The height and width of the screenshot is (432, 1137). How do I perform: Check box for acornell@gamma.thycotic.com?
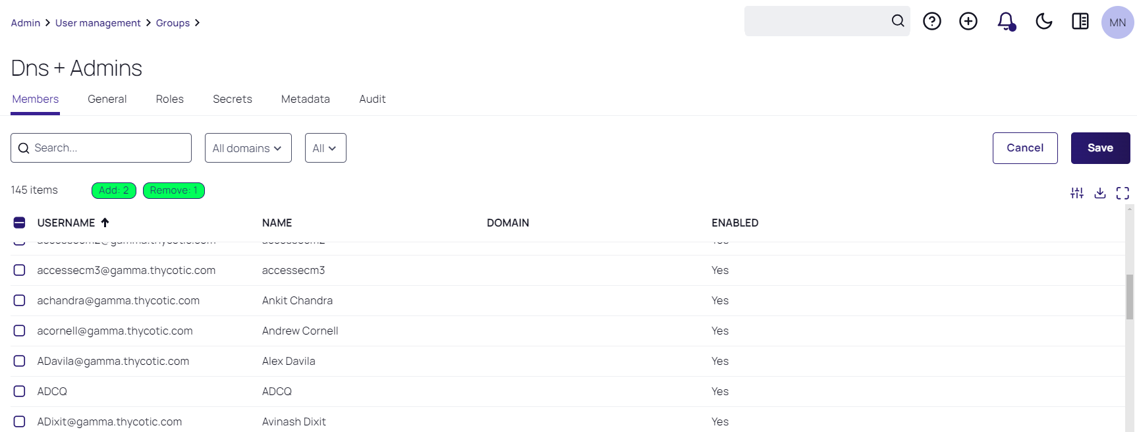pos(20,331)
